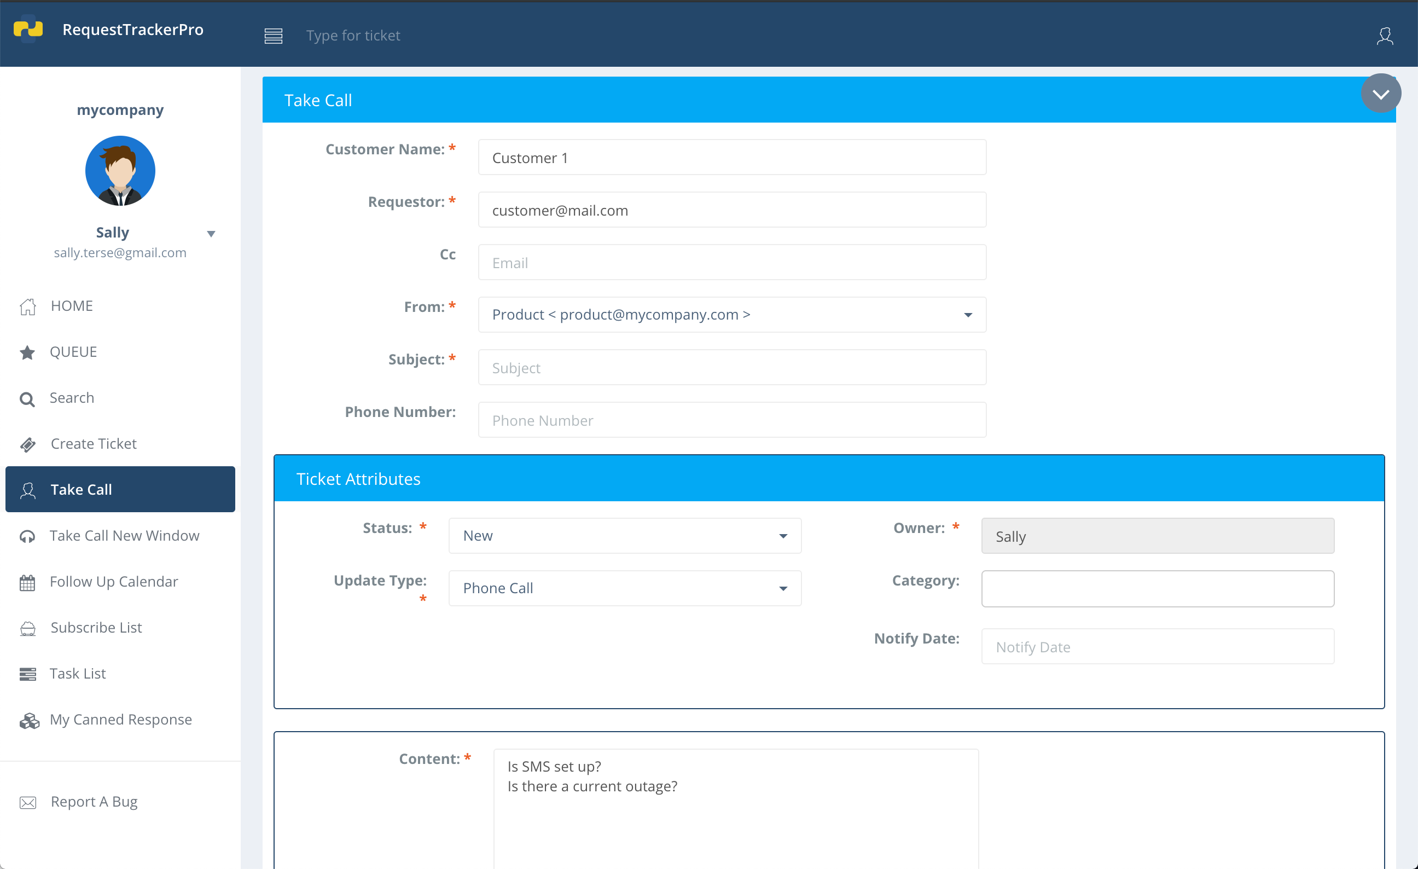Screen dimensions: 1418x869
Task: Click sally.terse@gmail.com text
Action: coord(120,253)
